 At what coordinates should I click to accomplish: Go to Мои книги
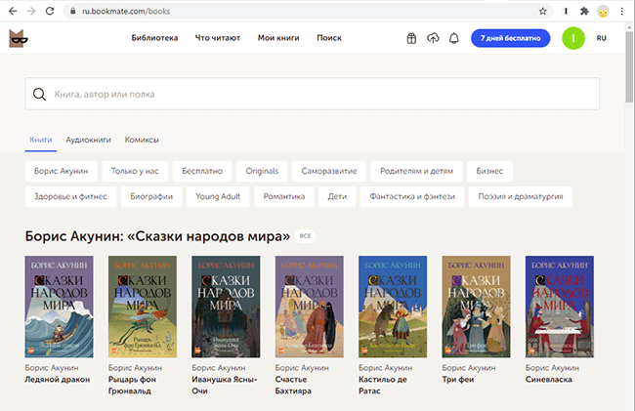tap(278, 38)
